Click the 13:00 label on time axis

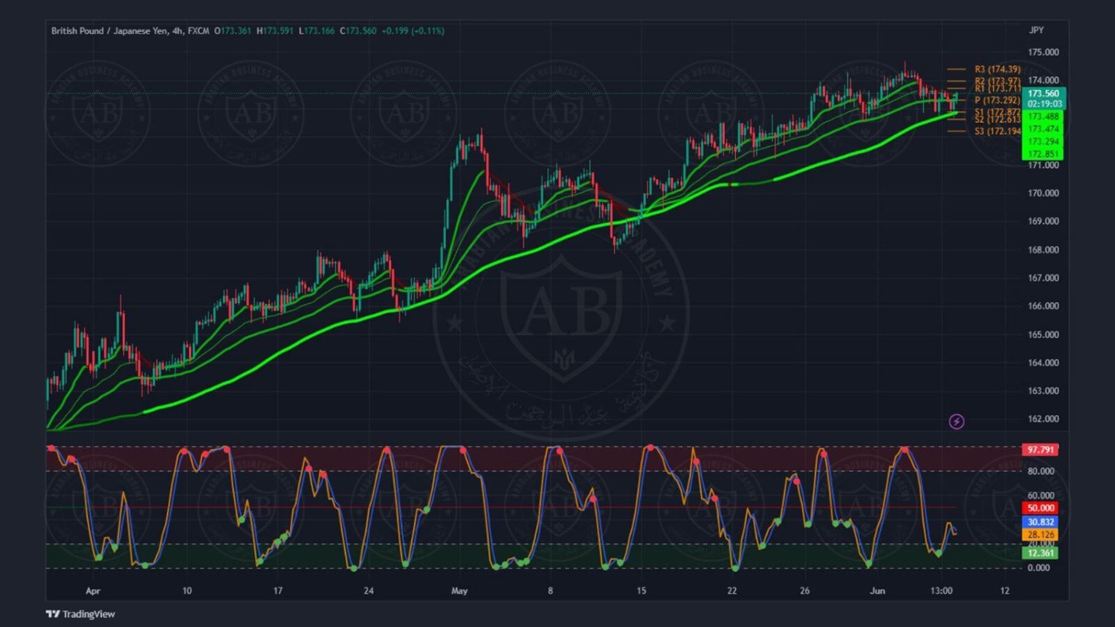click(941, 591)
